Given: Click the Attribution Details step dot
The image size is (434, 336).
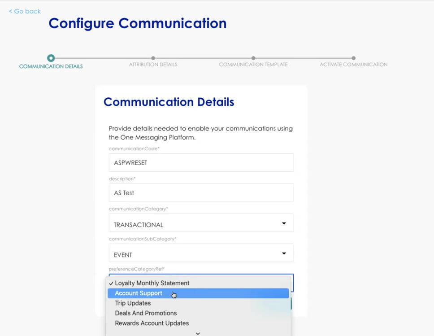Looking at the screenshot, I should 153,58.
